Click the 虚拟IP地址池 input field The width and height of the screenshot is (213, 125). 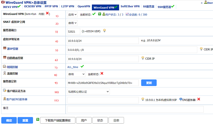(x=103, y=41)
